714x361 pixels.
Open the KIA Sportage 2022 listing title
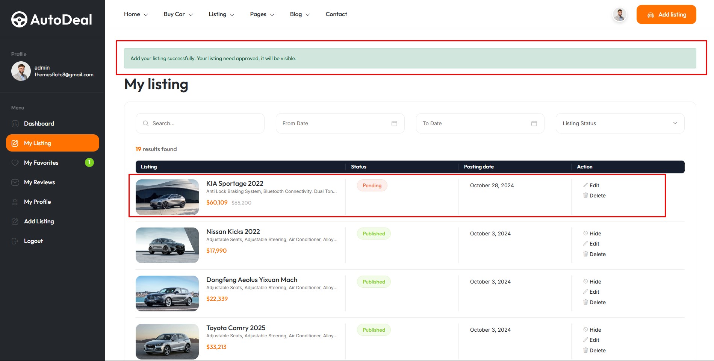point(235,184)
